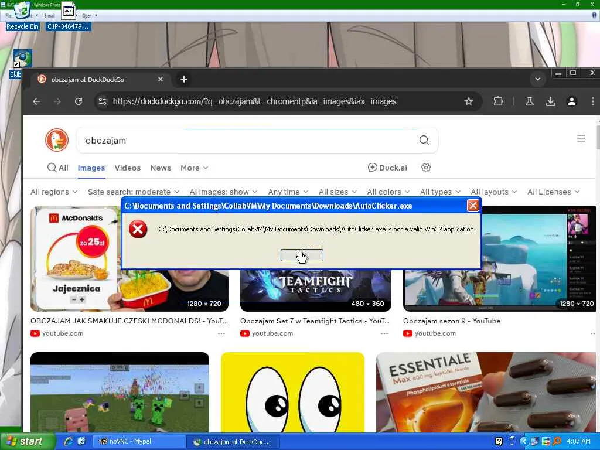The width and height of the screenshot is (600, 450).
Task: Expand the 'All types' filter
Action: coord(441,192)
